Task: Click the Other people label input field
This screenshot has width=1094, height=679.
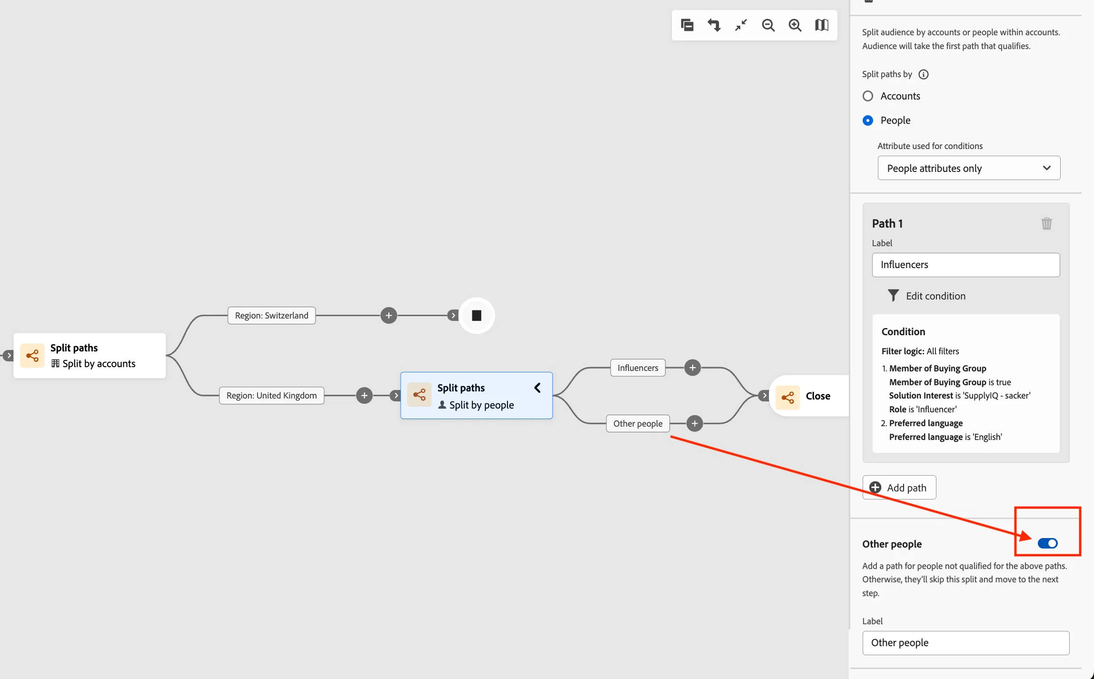Action: [965, 643]
